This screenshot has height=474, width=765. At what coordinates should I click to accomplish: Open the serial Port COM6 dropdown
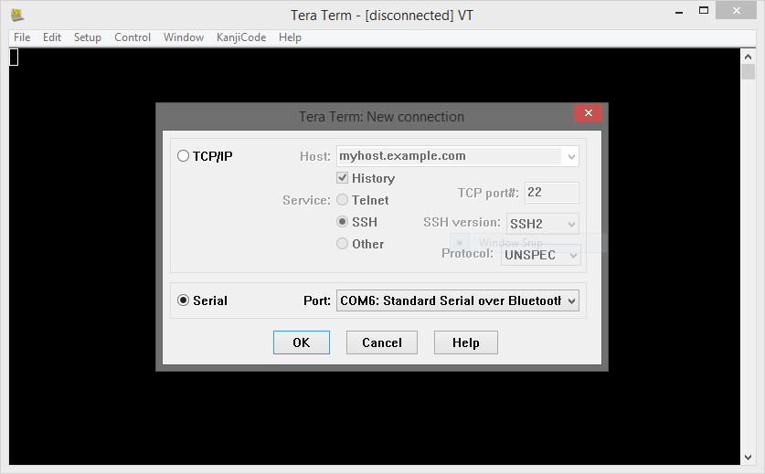458,300
